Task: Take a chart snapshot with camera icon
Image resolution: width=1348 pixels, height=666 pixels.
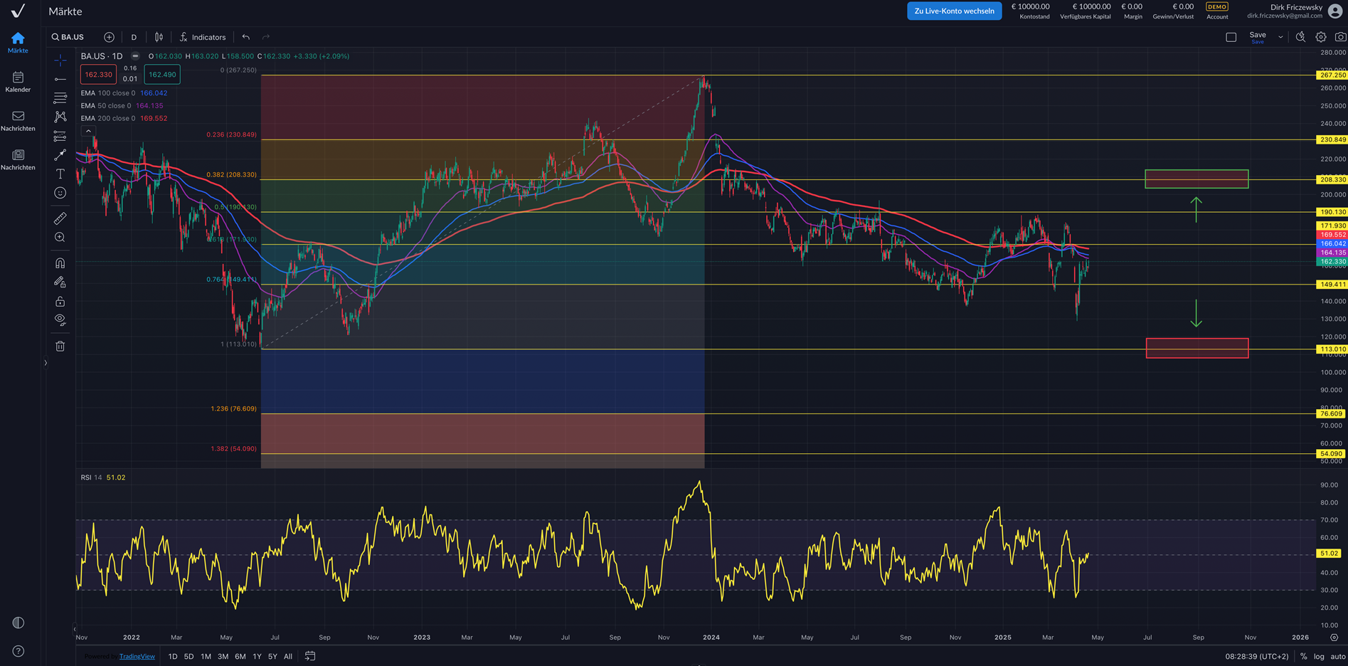Action: coord(1340,37)
